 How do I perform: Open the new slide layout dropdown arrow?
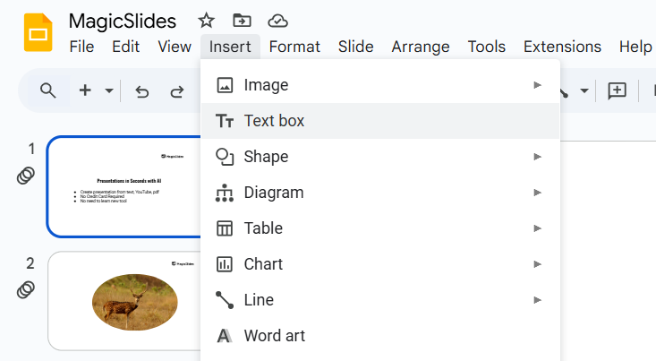tap(109, 90)
